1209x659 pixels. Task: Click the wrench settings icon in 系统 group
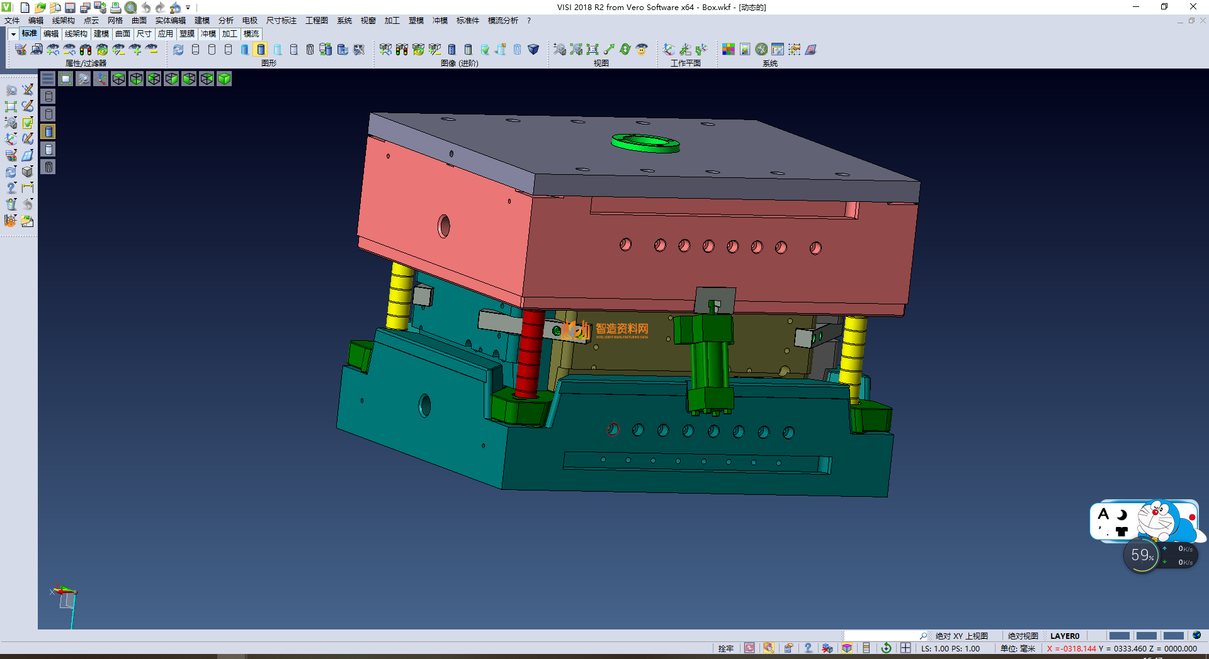[x=761, y=50]
